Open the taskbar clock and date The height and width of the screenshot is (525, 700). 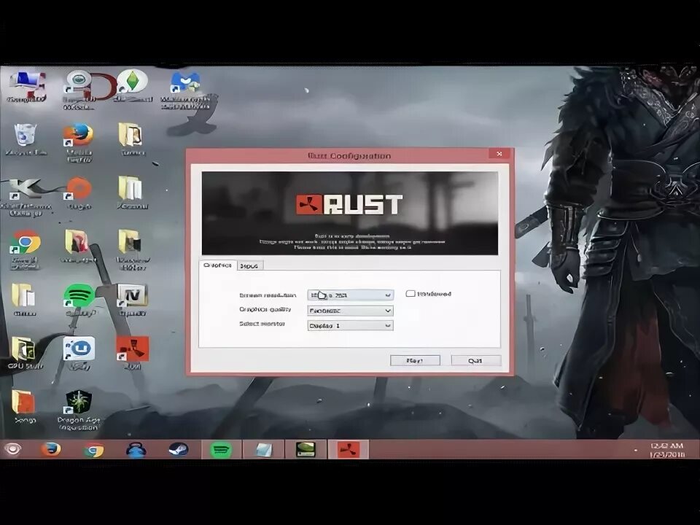click(x=667, y=450)
